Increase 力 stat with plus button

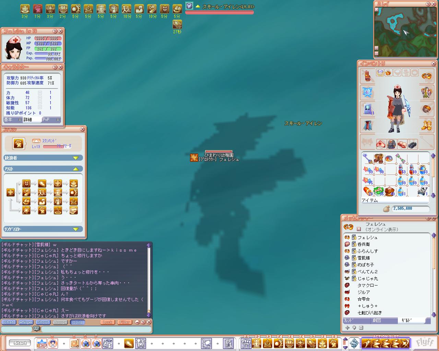40,93
